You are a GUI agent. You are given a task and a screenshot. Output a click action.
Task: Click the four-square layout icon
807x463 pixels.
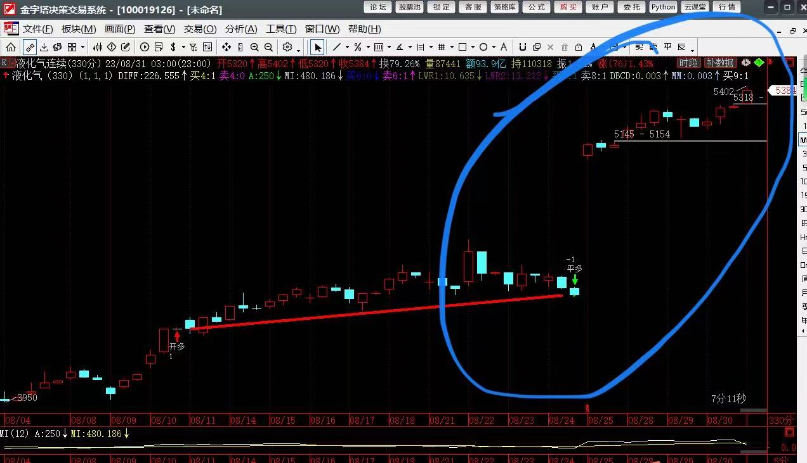(72, 47)
